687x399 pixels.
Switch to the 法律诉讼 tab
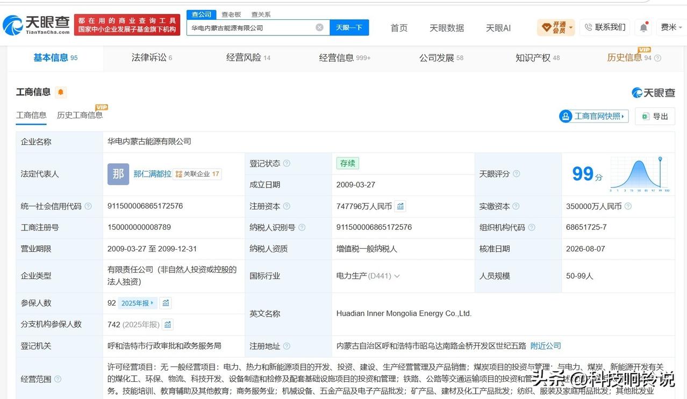(152, 58)
